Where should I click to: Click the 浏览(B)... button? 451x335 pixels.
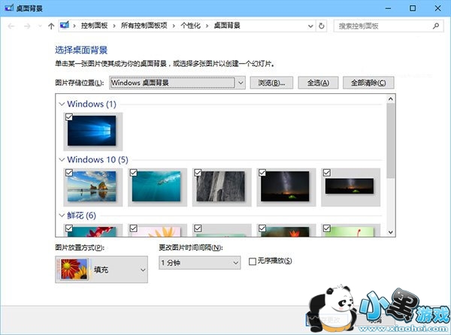(x=270, y=83)
